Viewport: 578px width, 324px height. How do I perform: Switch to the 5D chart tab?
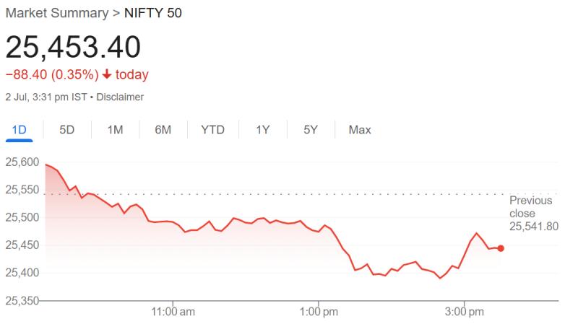(67, 130)
